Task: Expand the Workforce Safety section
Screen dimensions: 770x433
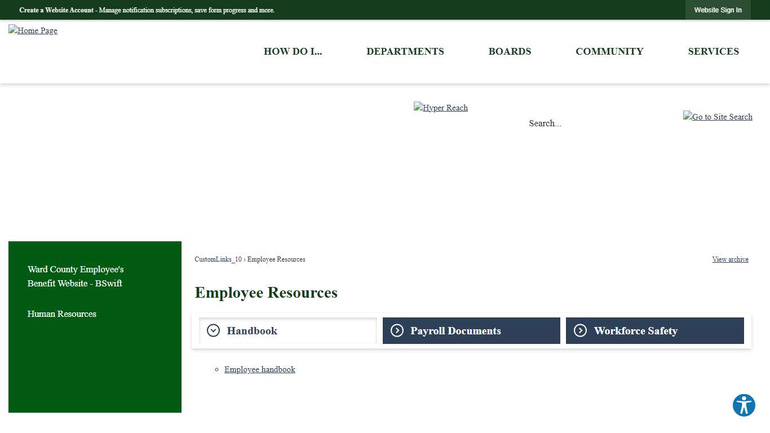Action: [x=636, y=331]
